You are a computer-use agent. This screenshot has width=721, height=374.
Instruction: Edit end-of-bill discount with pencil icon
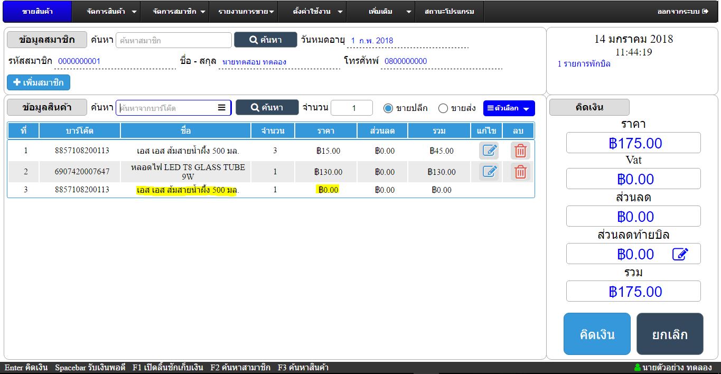click(680, 254)
